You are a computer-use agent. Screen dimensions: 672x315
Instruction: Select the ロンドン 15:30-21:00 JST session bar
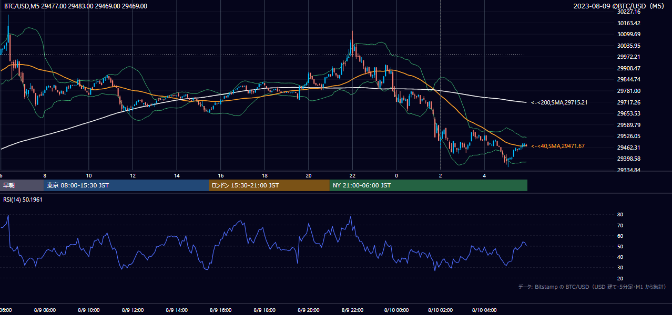pyautogui.click(x=269, y=185)
